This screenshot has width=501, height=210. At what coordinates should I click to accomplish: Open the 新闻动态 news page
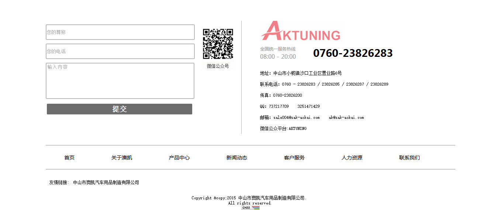237,158
